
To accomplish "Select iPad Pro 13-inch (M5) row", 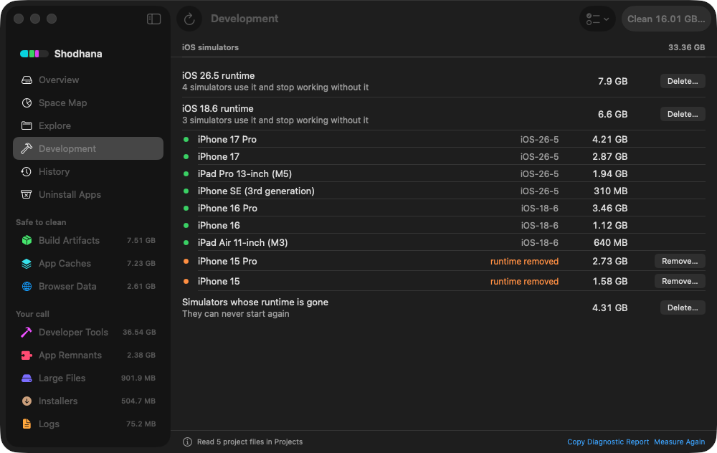I will pyautogui.click(x=444, y=173).
